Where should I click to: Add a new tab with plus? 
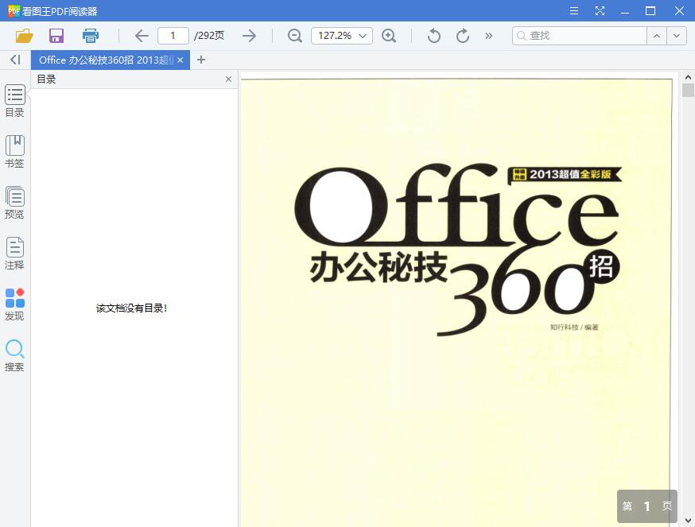point(201,60)
